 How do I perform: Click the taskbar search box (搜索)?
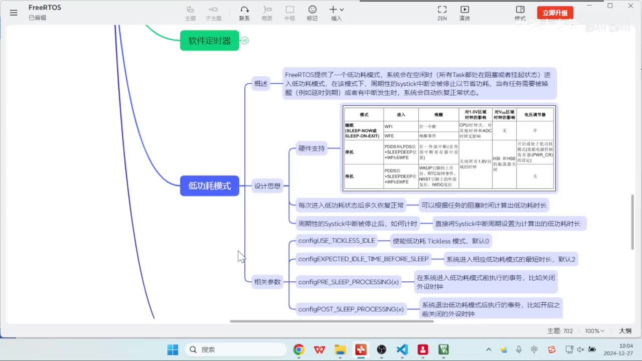tap(236, 349)
